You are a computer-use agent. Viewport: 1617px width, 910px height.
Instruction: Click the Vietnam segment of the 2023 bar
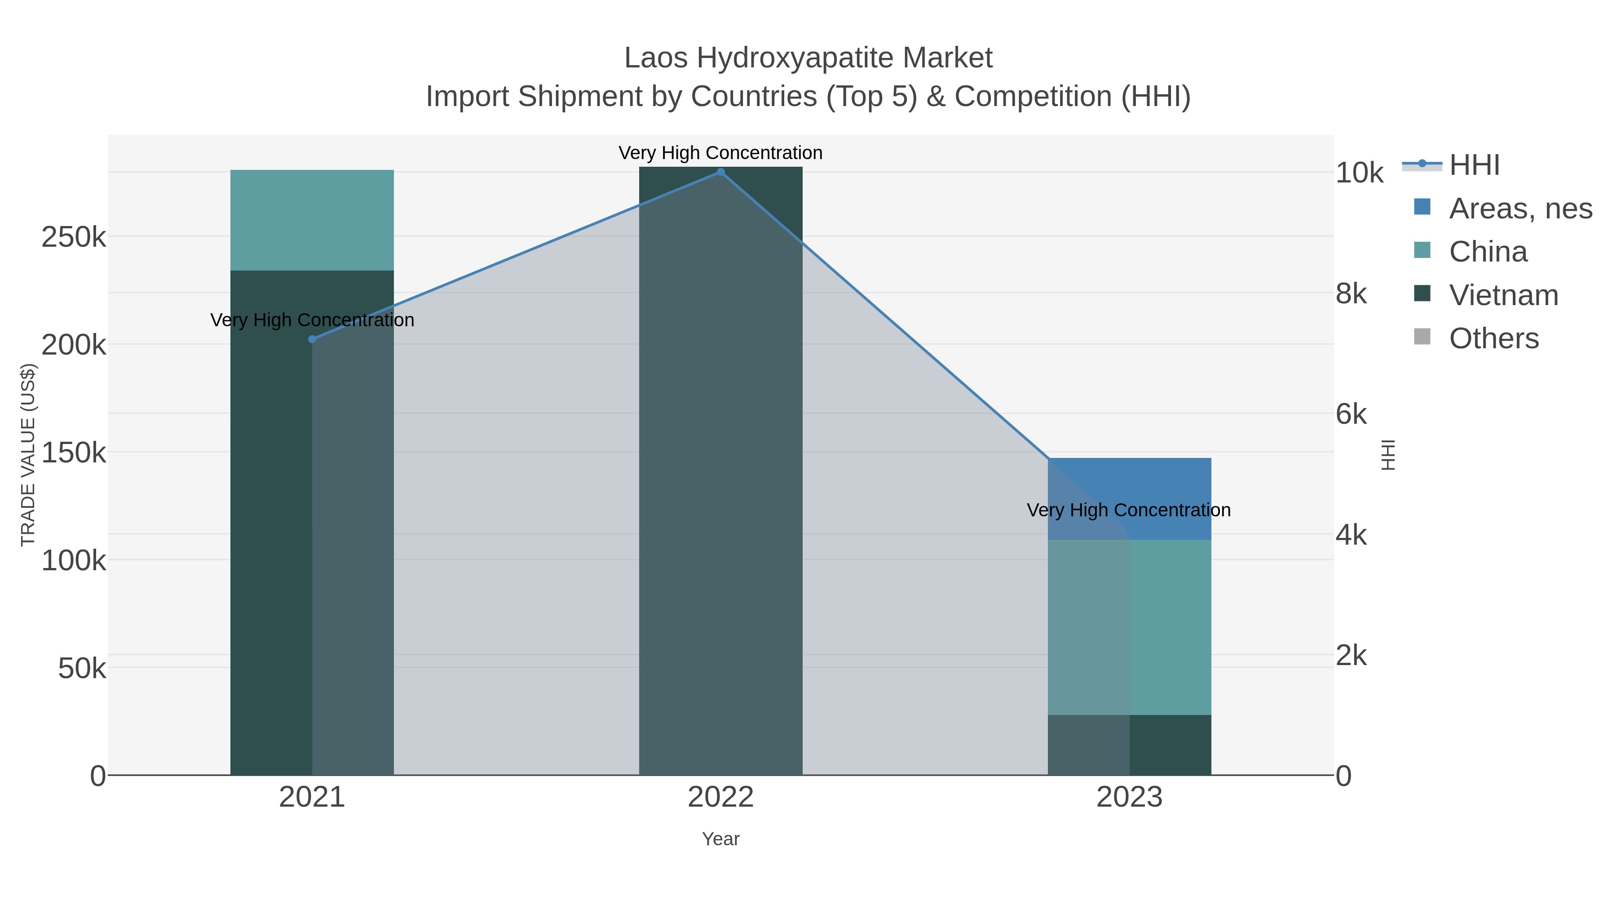point(1129,745)
